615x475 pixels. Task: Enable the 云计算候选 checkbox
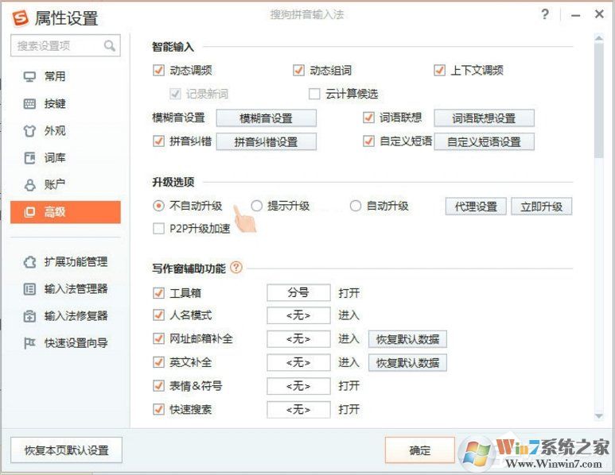(x=314, y=94)
